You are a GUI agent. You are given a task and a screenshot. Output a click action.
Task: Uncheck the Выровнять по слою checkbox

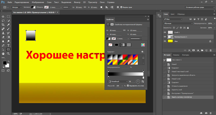tap(128, 86)
